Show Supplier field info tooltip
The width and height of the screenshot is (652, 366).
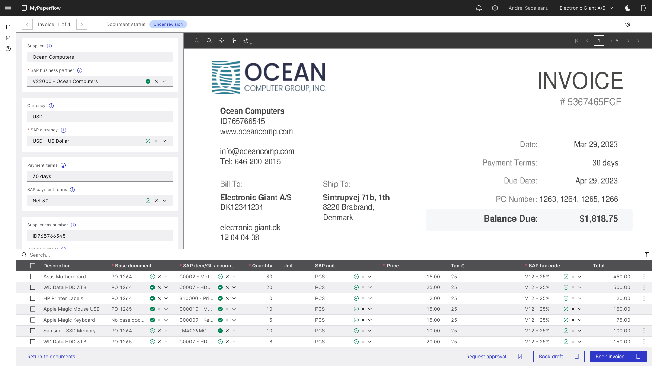pyautogui.click(x=49, y=46)
